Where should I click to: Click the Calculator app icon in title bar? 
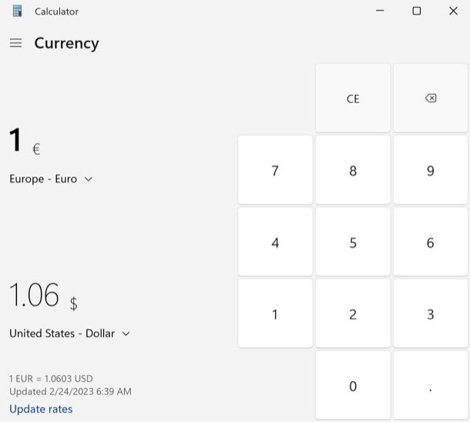(17, 12)
